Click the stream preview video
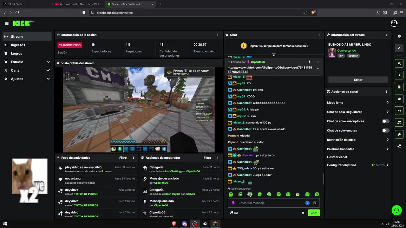Image resolution: width=406 pixels, height=228 pixels. 139,110
